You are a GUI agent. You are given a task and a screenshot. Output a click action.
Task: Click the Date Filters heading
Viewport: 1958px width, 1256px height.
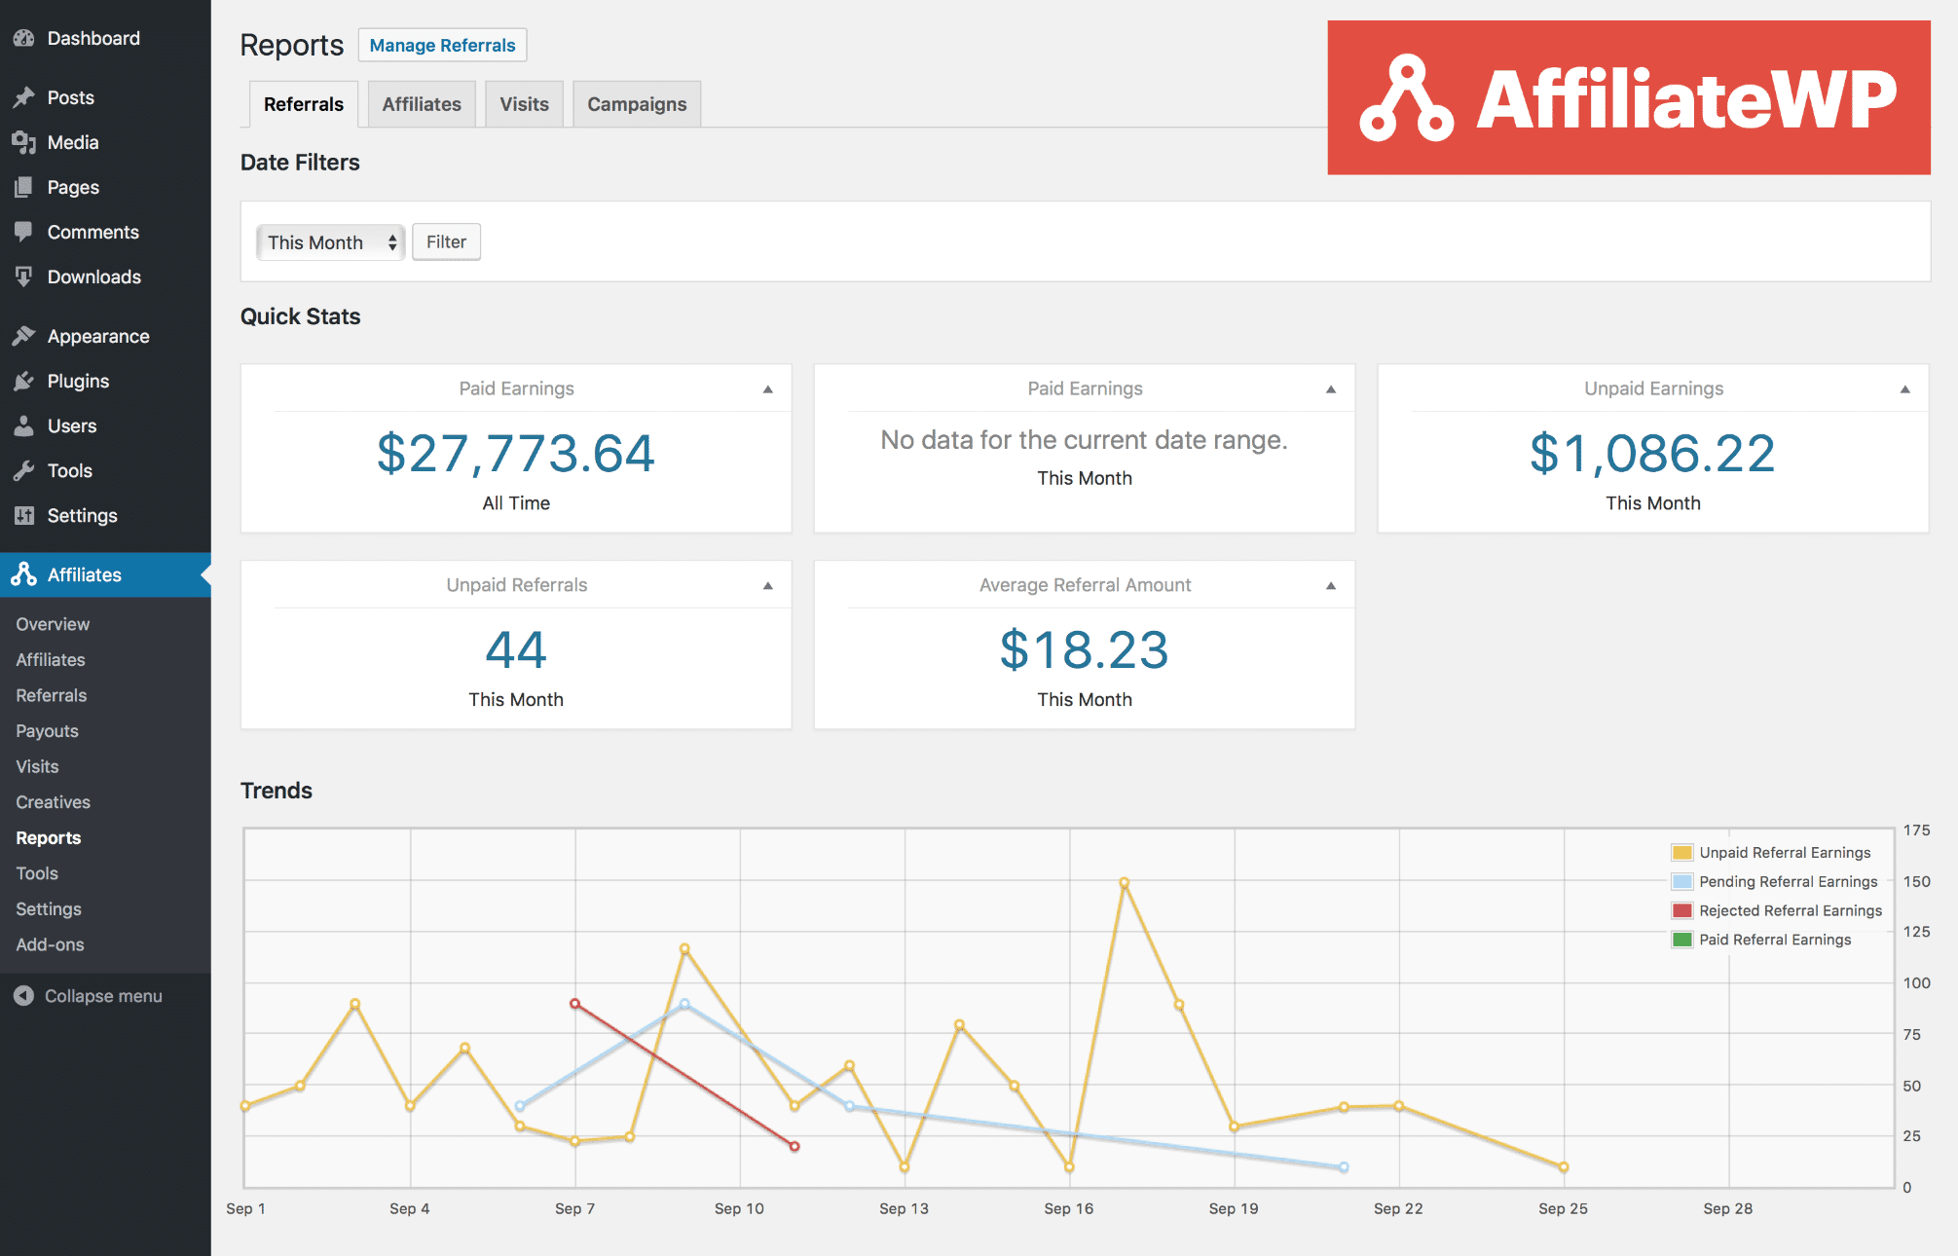(300, 163)
